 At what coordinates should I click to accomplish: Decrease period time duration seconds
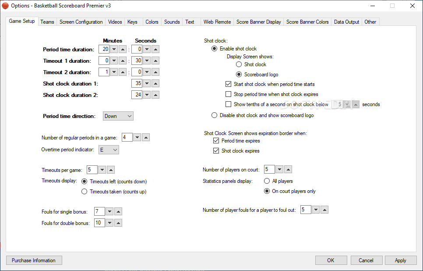[x=147, y=49]
